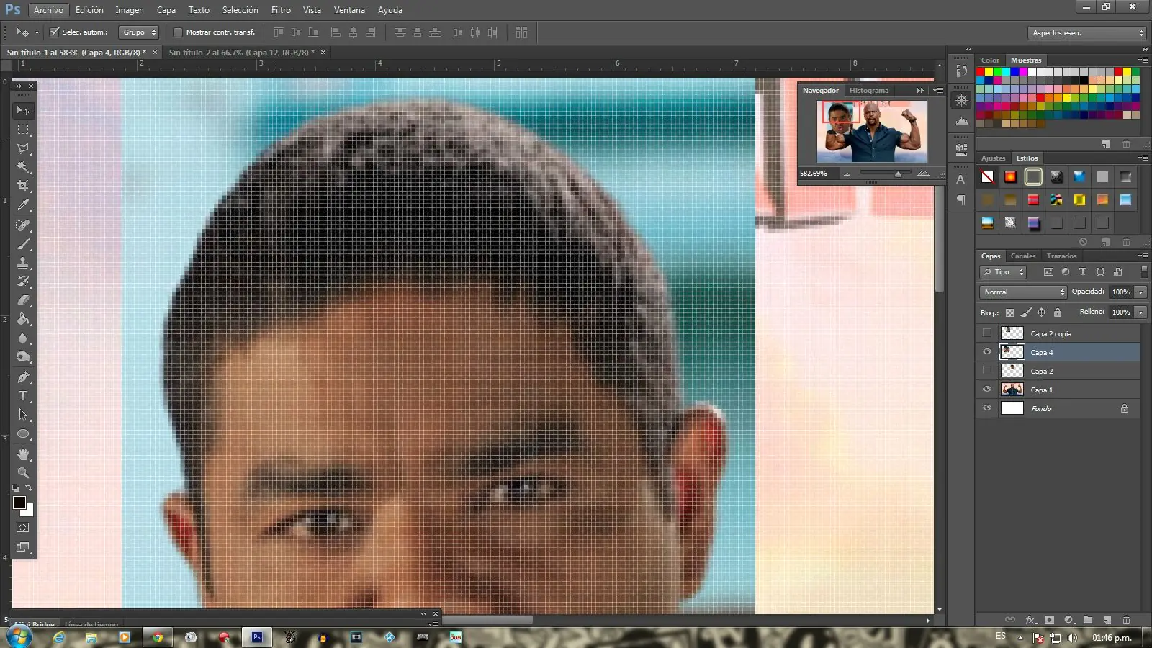Enable Mostrar contr. transf. checkbox
Viewport: 1152px width, 648px height.
(177, 32)
